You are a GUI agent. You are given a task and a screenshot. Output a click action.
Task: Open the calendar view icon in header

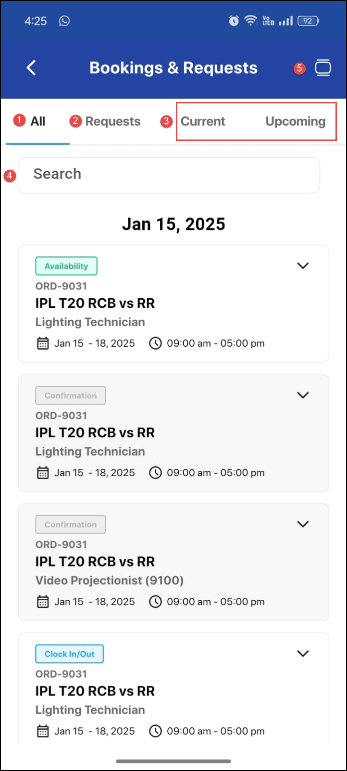coord(323,68)
